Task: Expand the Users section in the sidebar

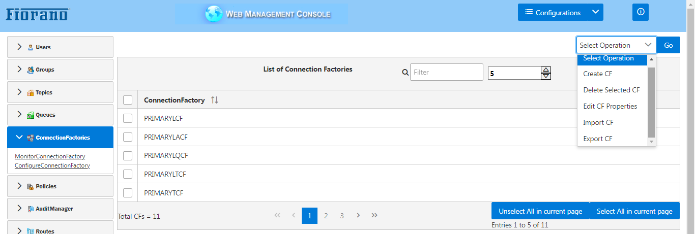Action: [x=61, y=47]
